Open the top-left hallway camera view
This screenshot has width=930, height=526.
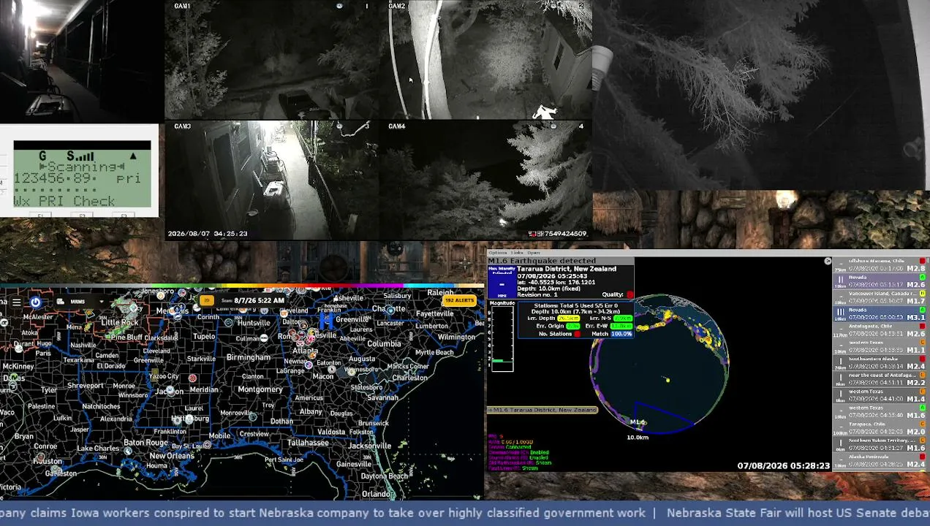click(x=81, y=61)
